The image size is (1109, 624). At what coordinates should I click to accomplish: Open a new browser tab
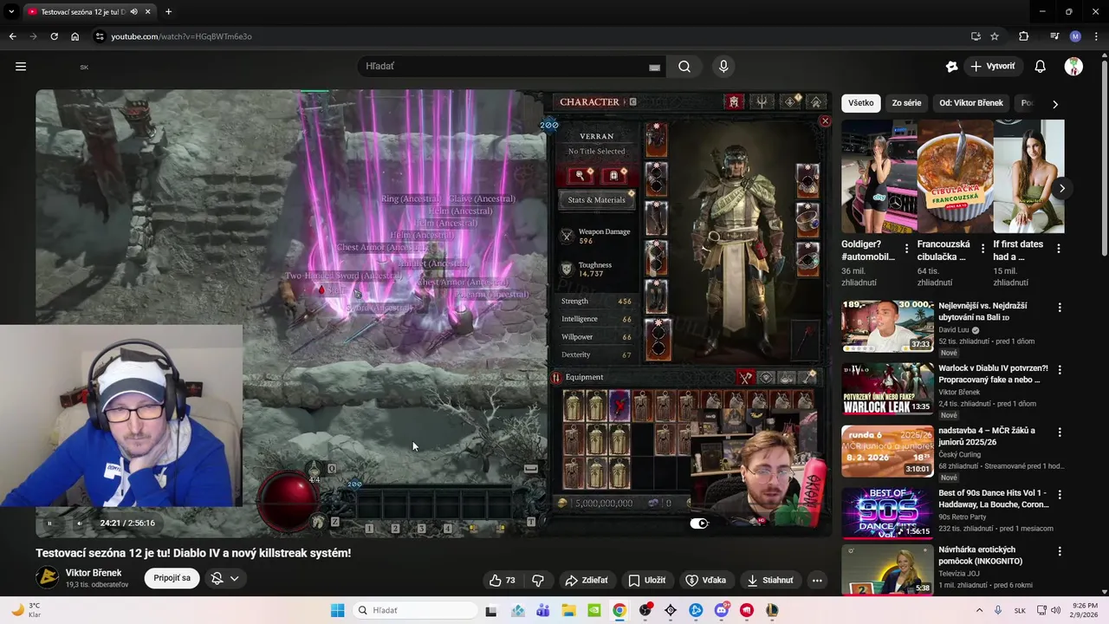pos(168,12)
